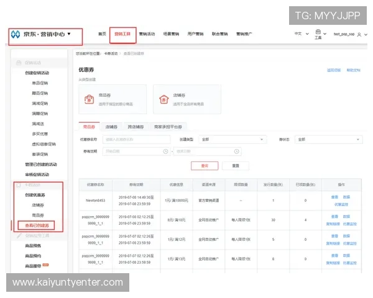Viewport: 373px width, 298px height.
Task: Click 复制链接 in the 满10元 row
Action: point(333,224)
